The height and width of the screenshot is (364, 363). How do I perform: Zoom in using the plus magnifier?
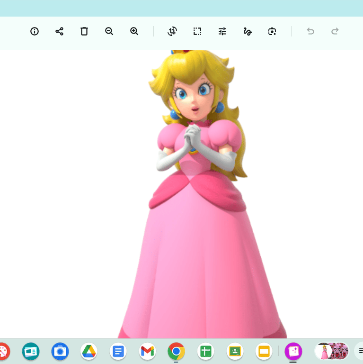134,31
